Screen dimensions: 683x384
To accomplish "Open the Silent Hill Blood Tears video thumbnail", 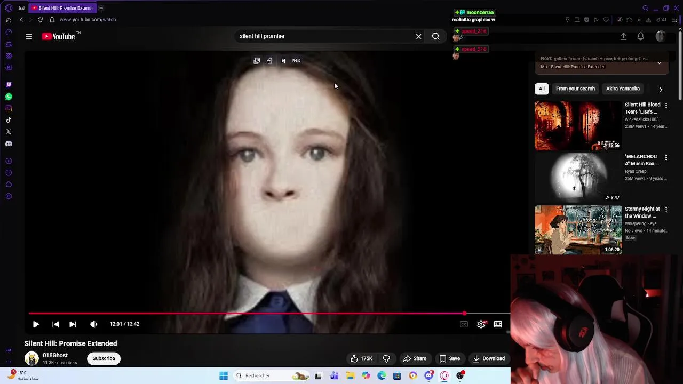I will [578, 126].
